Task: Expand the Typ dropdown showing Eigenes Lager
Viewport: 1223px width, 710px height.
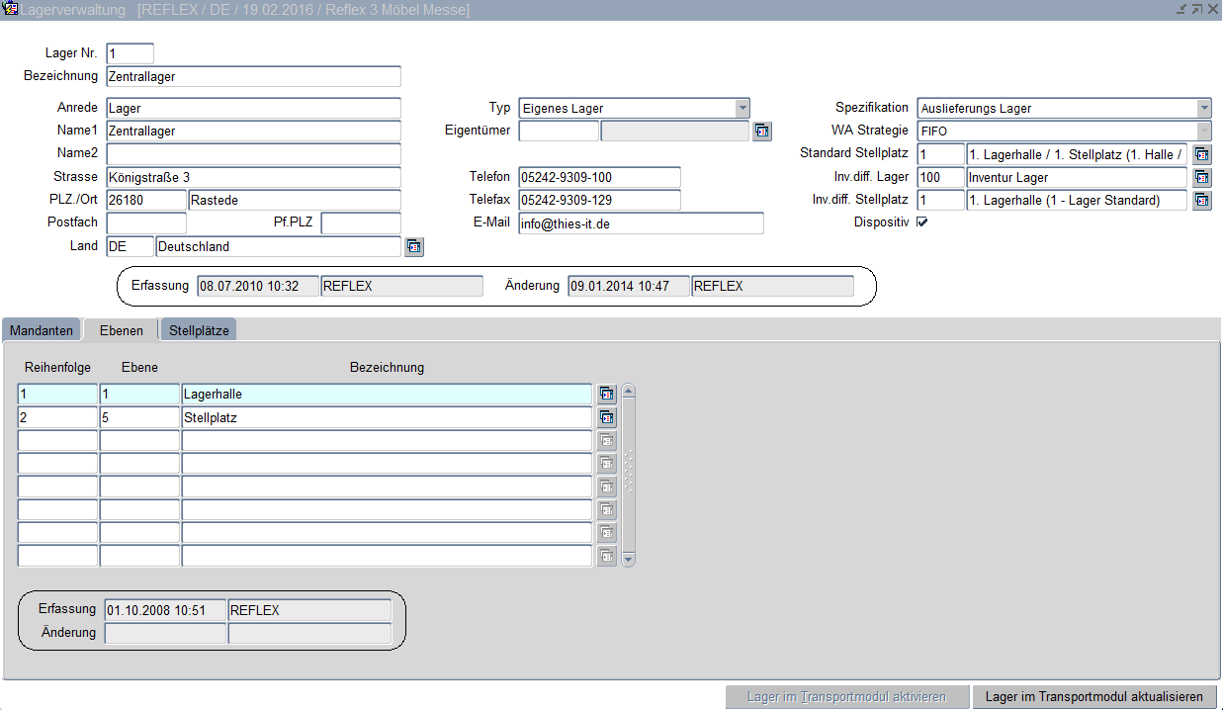Action: [742, 109]
